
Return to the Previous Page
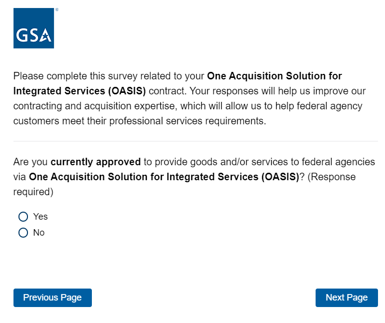[x=52, y=298]
